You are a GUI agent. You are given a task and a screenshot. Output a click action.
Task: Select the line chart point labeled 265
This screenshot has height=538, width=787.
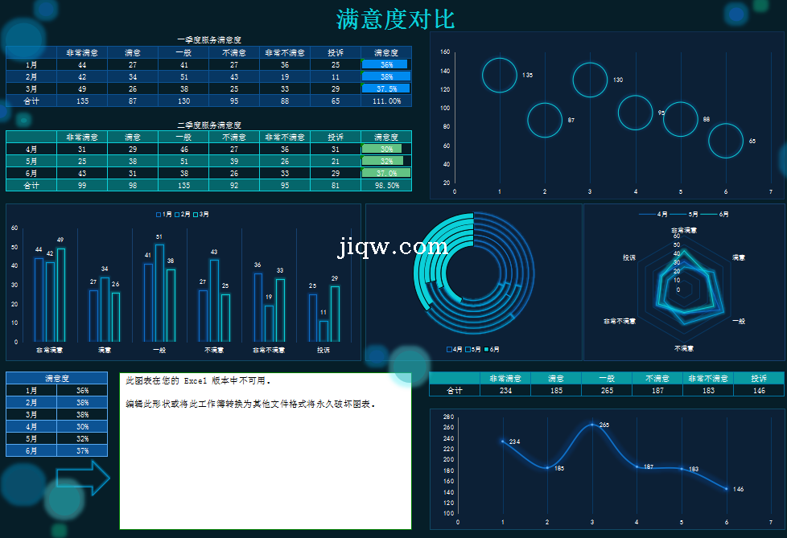[x=592, y=425]
